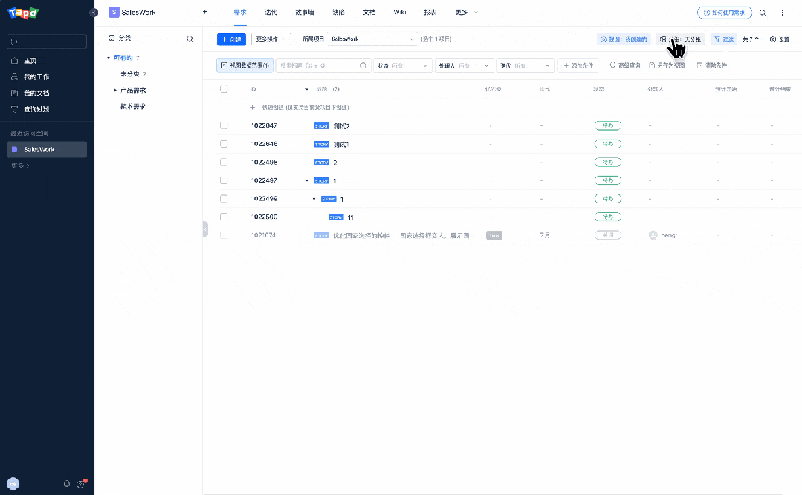Open the 更多操作 dropdown
802x495 pixels.
[x=271, y=39]
